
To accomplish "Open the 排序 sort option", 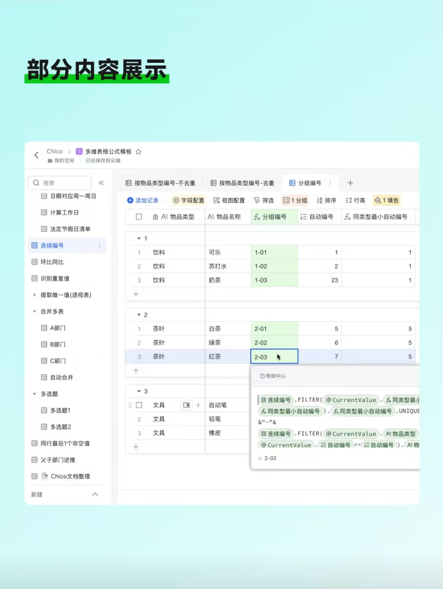I will [x=327, y=200].
